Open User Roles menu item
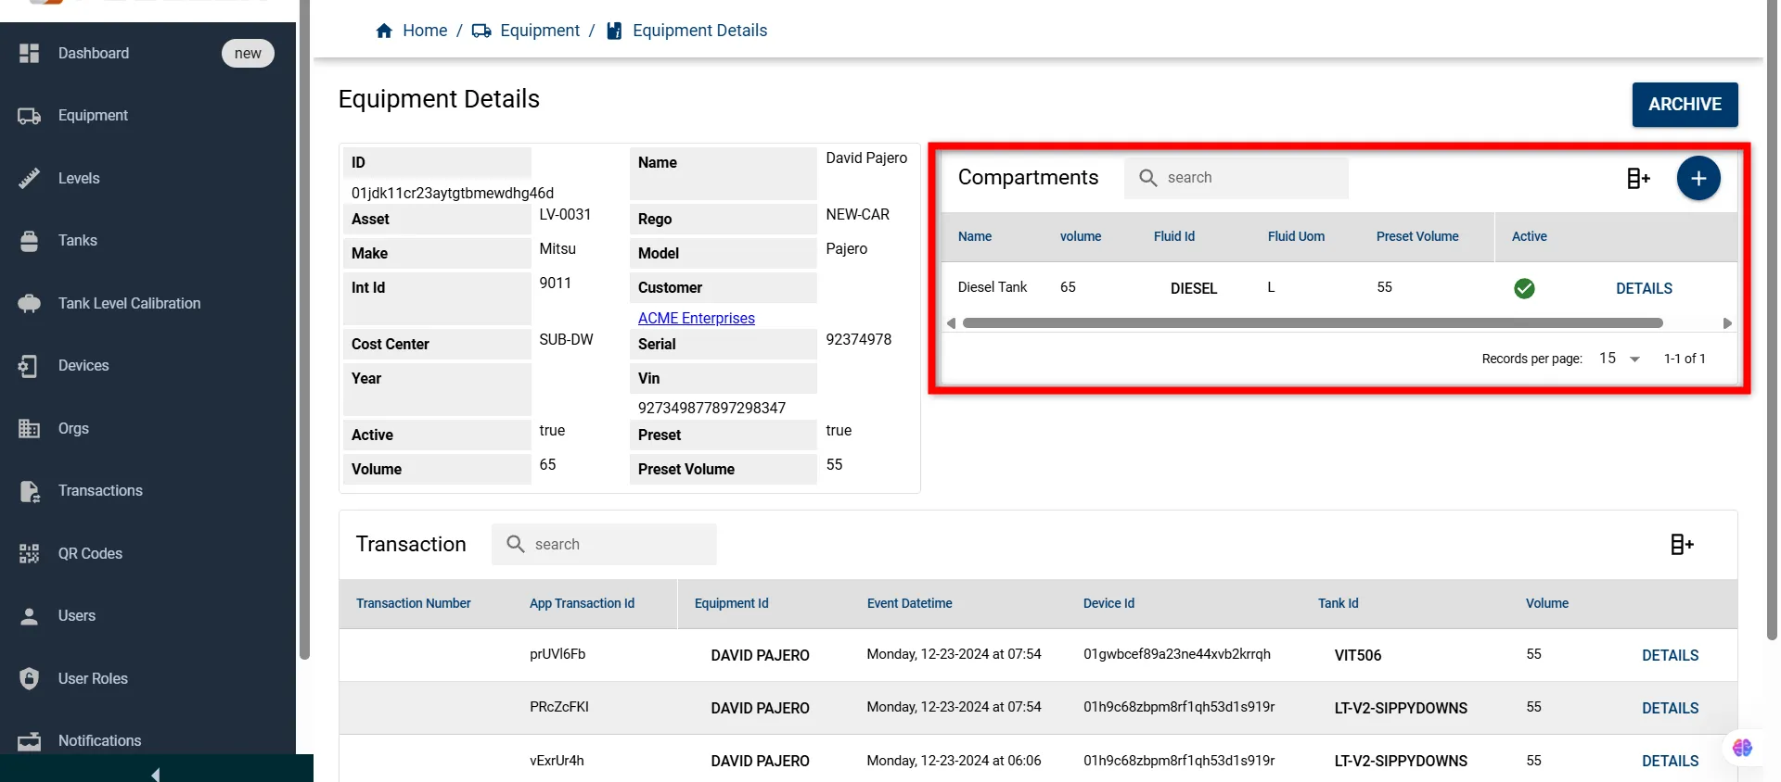This screenshot has width=1781, height=782. point(93,678)
